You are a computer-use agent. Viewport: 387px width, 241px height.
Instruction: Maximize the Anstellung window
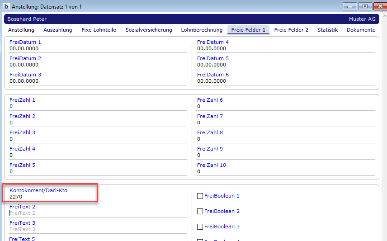(x=365, y=6)
